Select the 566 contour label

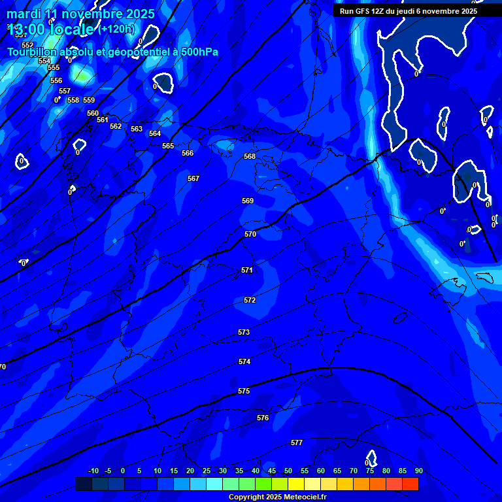188,153
